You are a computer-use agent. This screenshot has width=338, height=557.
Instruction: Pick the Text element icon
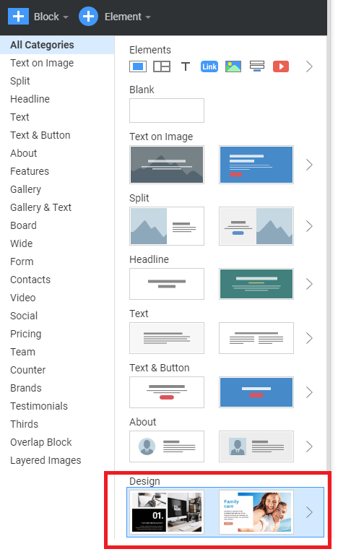(x=186, y=66)
